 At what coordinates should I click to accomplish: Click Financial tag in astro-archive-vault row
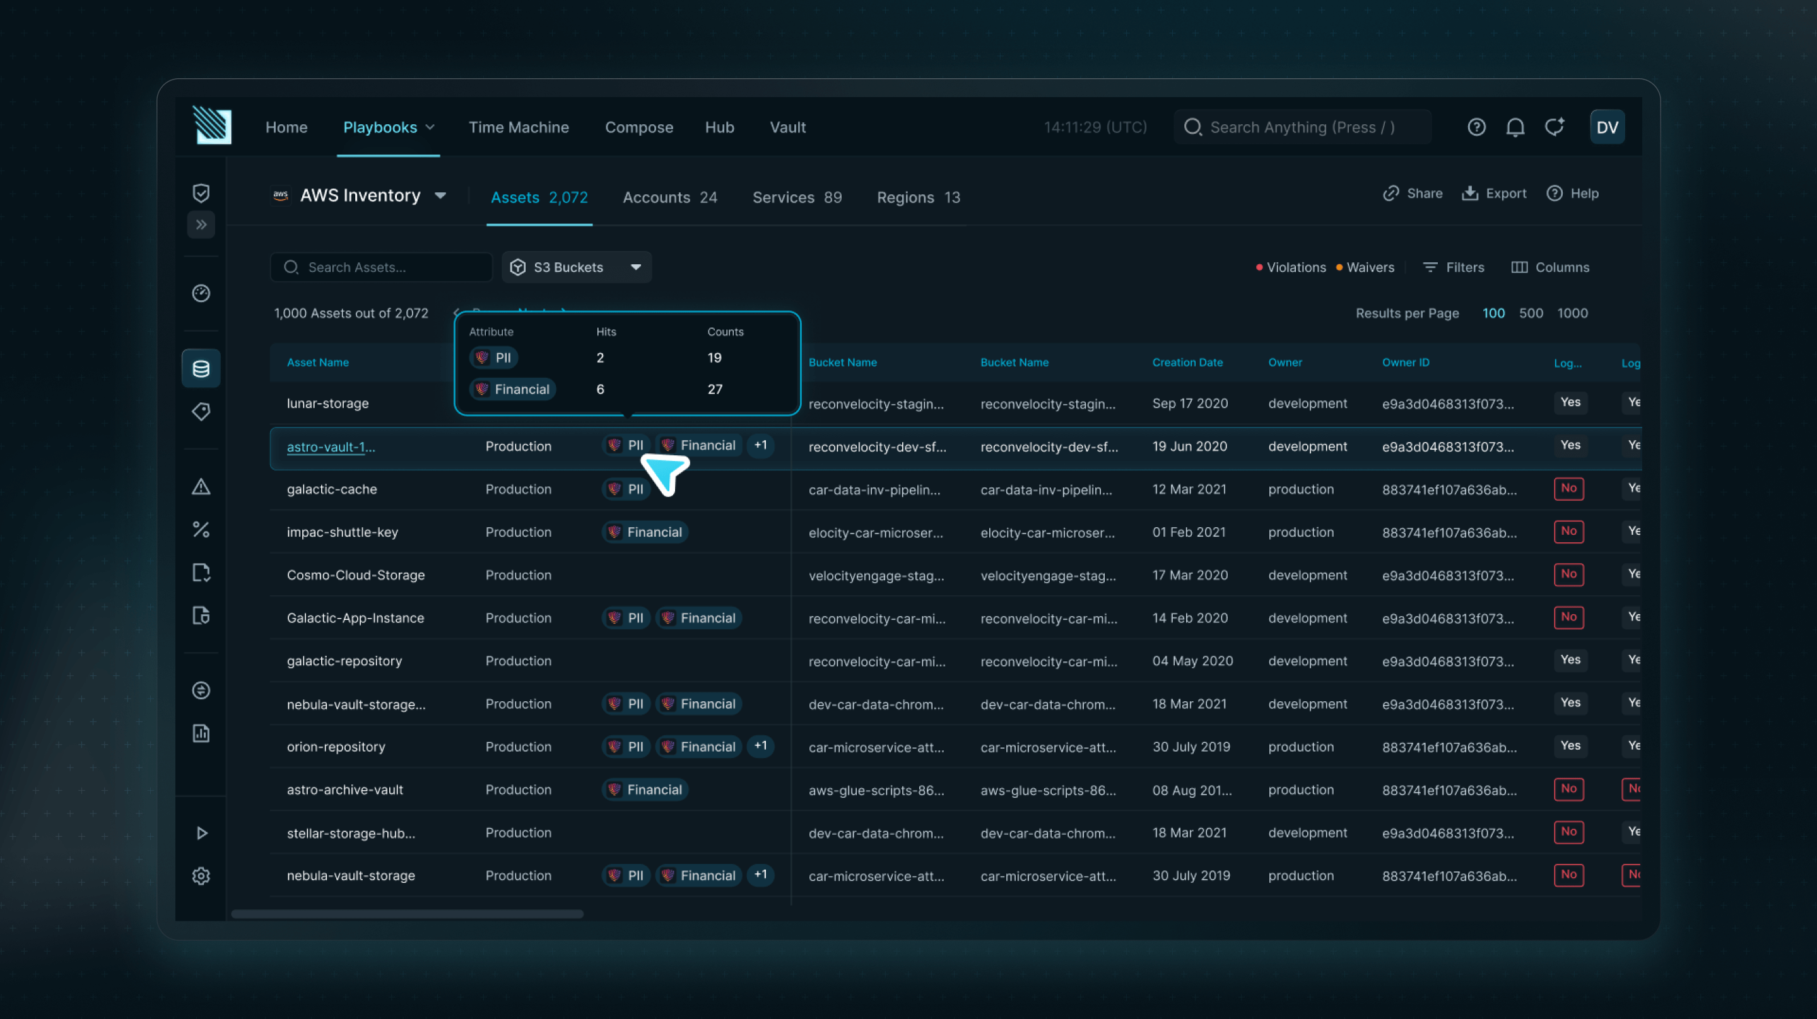point(645,789)
